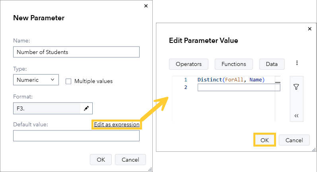Click the pencil icon to edit the format
The width and height of the screenshot is (317, 172).
tap(87, 108)
